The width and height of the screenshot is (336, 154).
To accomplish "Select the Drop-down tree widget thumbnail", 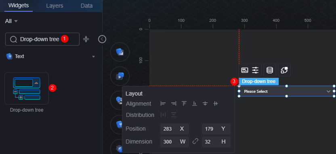I will point(27,88).
